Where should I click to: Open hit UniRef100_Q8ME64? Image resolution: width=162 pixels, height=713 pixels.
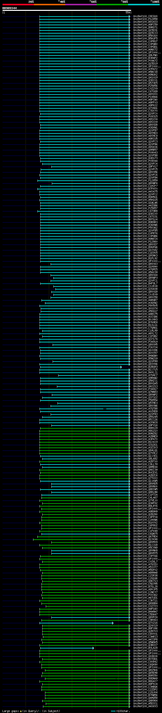pos(145,467)
